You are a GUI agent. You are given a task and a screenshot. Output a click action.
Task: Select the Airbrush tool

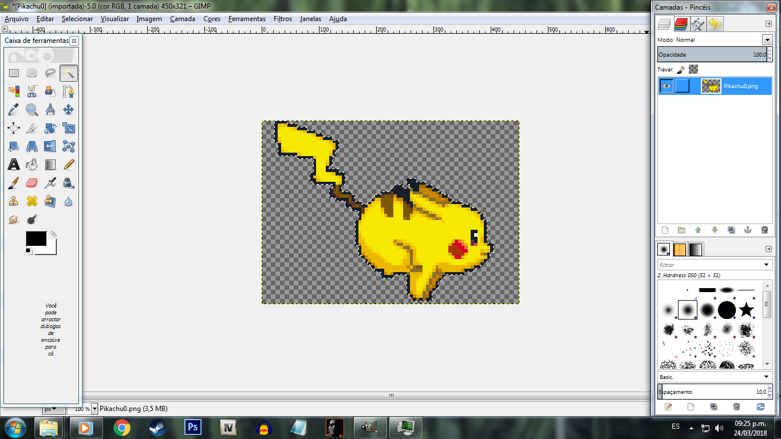pyautogui.click(x=50, y=183)
